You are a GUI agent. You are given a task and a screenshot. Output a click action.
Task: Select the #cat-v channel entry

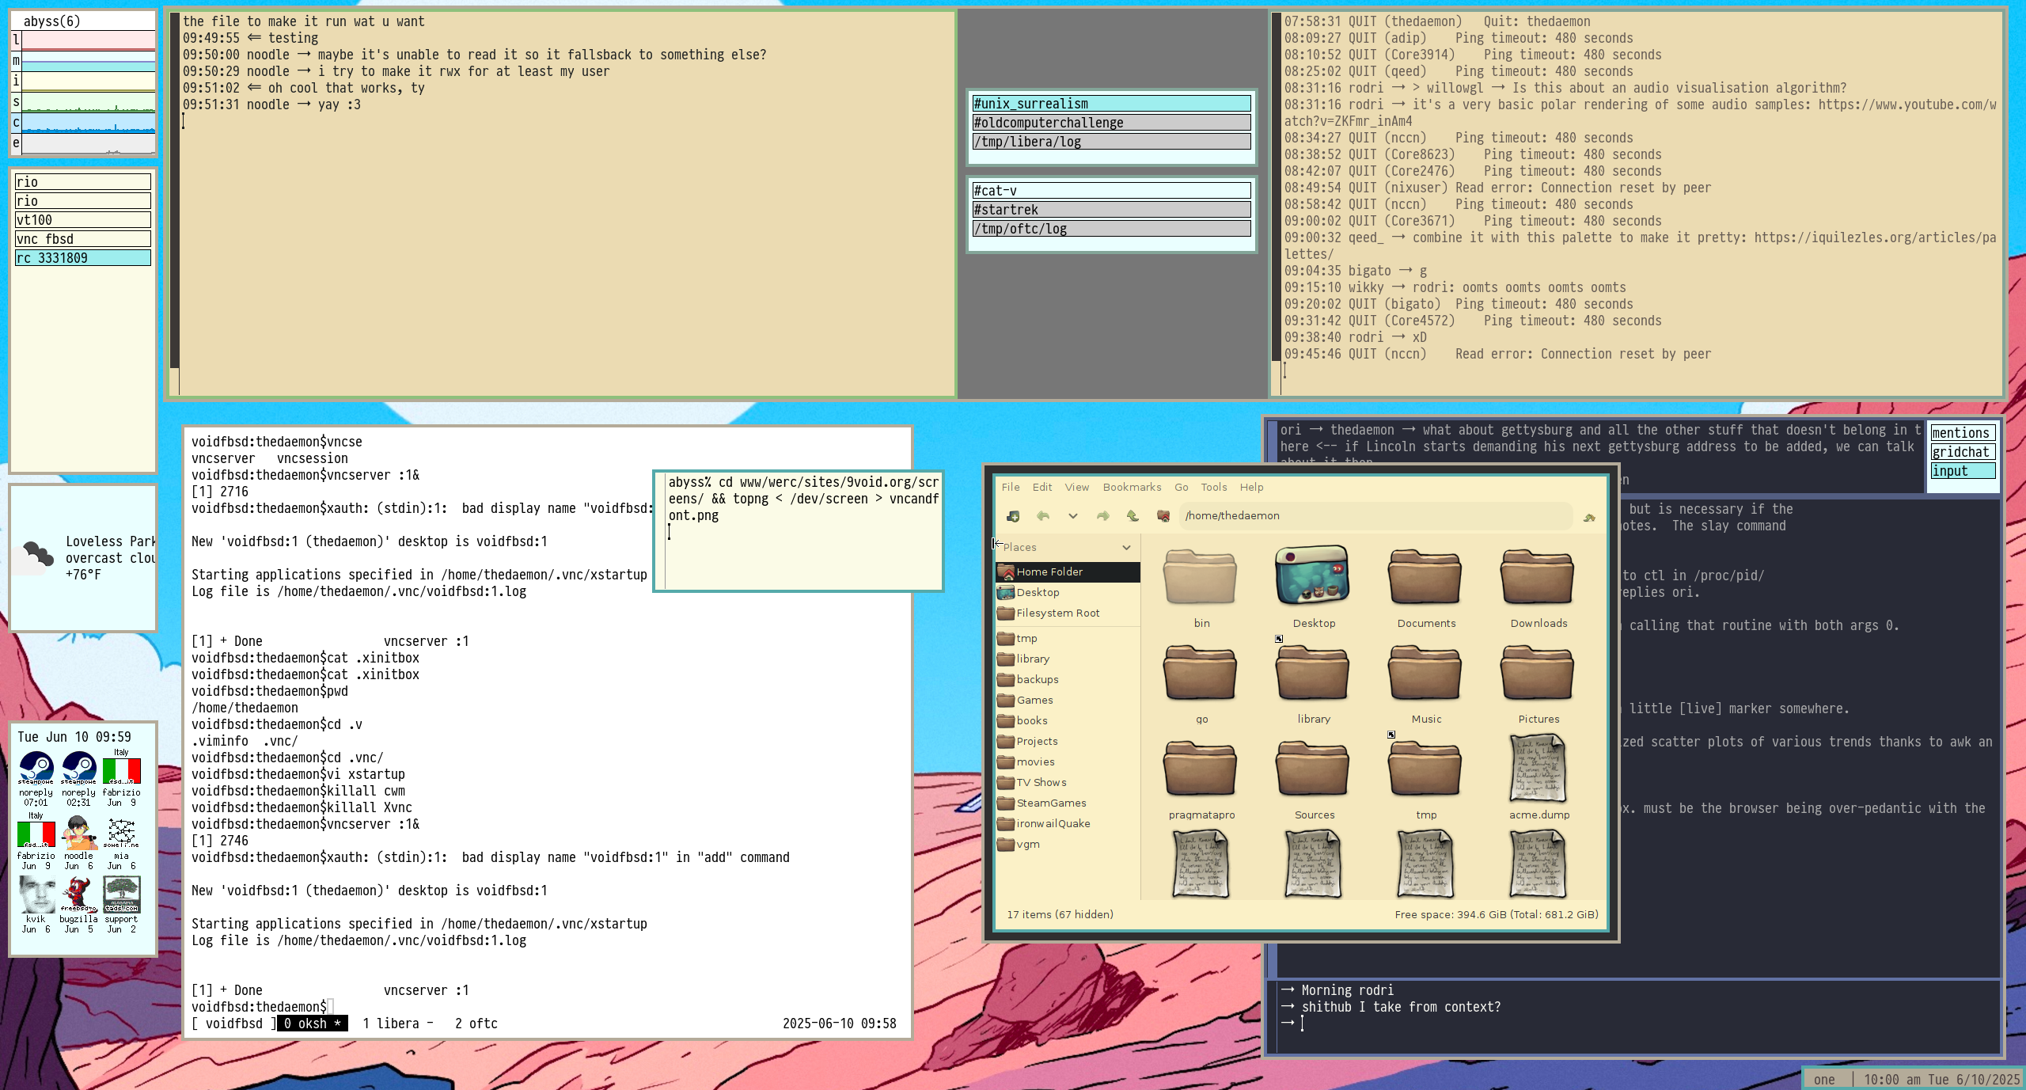(1111, 191)
